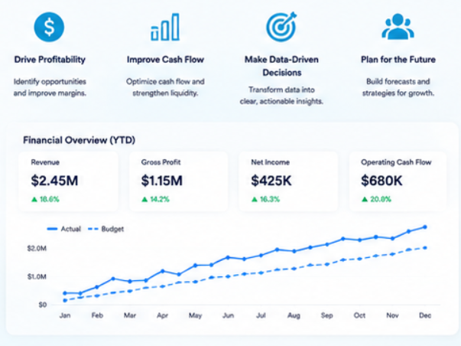Screen dimensions: 461x346
Task: Click the dollar sign Drive Profitability icon
Action: (x=49, y=27)
